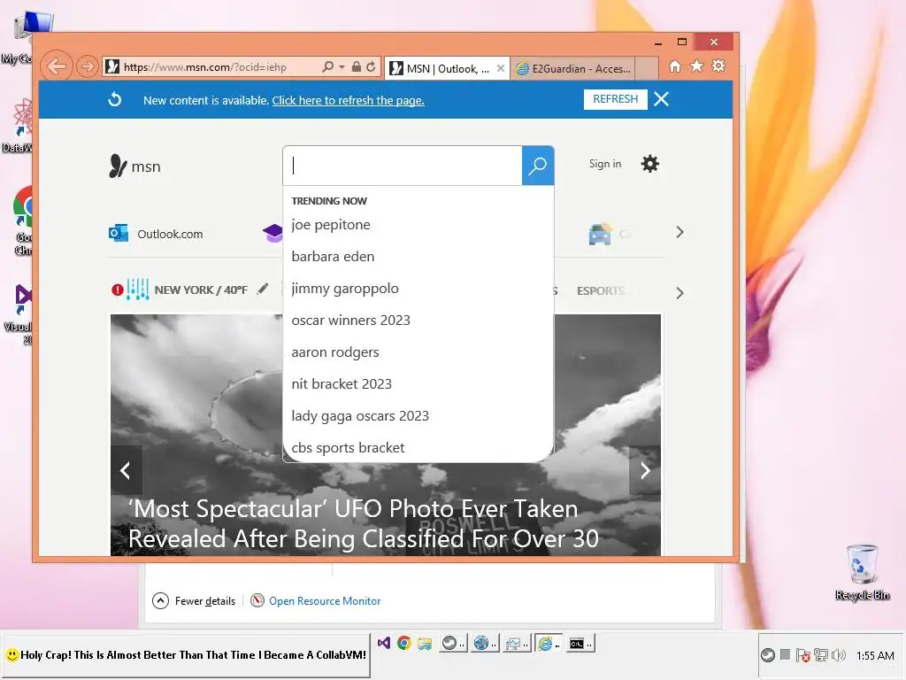Click the search magnifier in the address bar

click(x=327, y=66)
